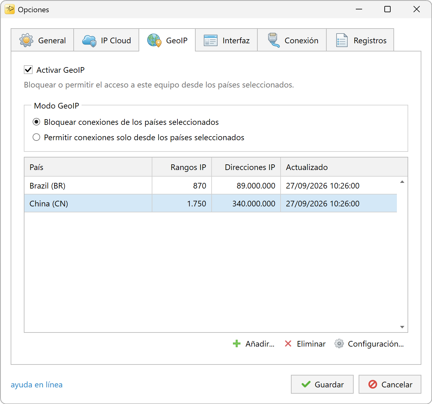The height and width of the screenshot is (404, 432).
Task: Open the ayuda en línea link
Action: 37,385
